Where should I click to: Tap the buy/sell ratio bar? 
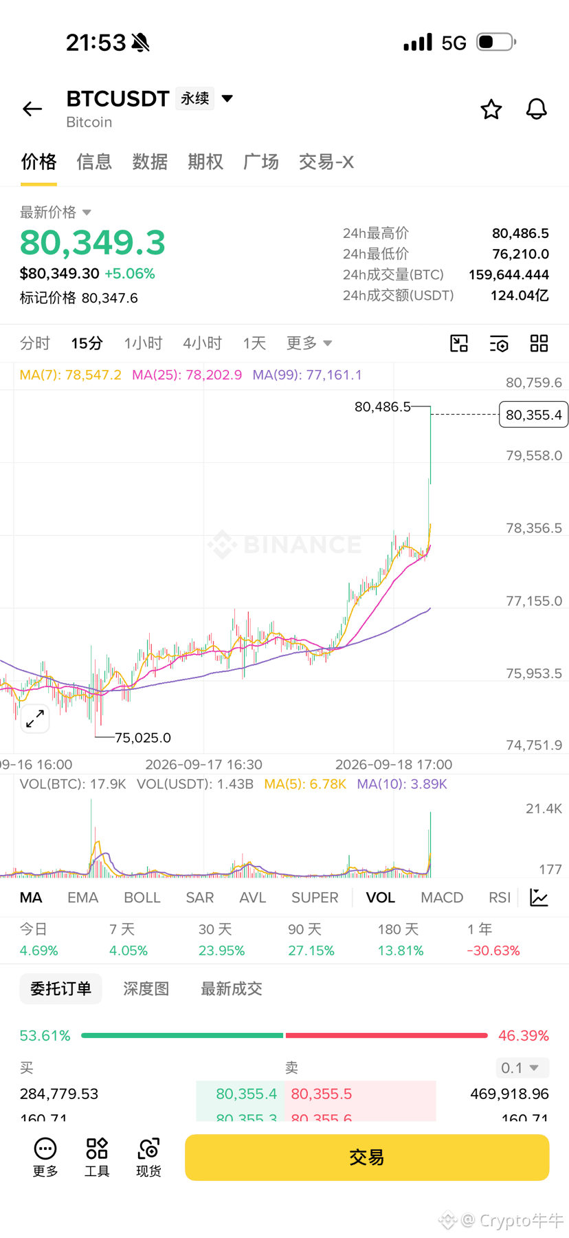[x=284, y=1035]
